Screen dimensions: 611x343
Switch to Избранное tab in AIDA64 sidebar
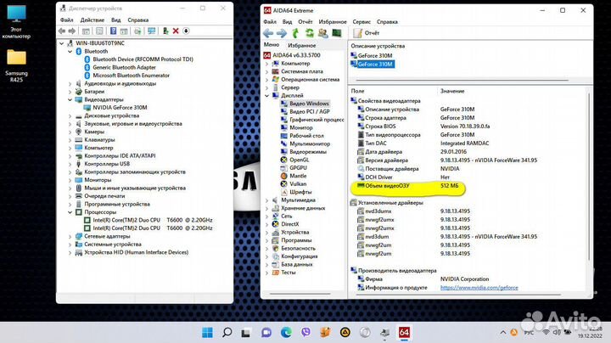tap(302, 45)
